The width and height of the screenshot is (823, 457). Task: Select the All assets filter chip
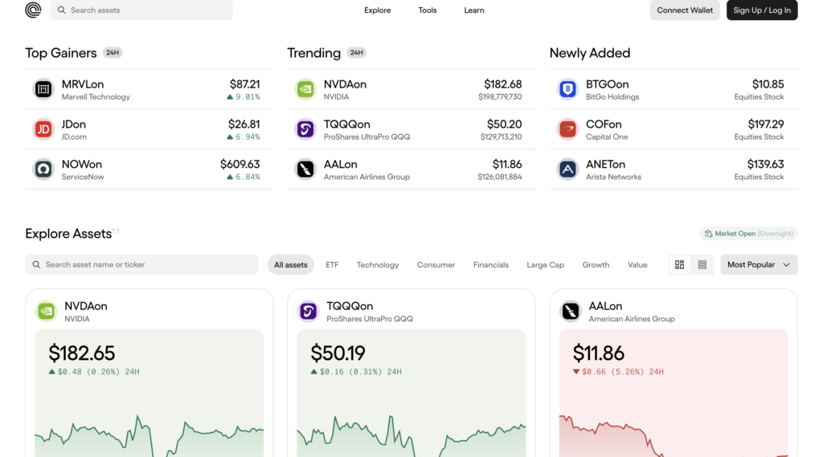point(290,265)
